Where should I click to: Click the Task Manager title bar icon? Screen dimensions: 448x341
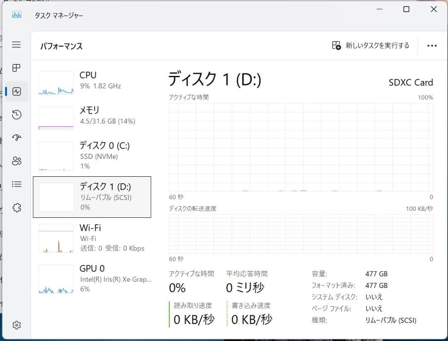coord(16,15)
